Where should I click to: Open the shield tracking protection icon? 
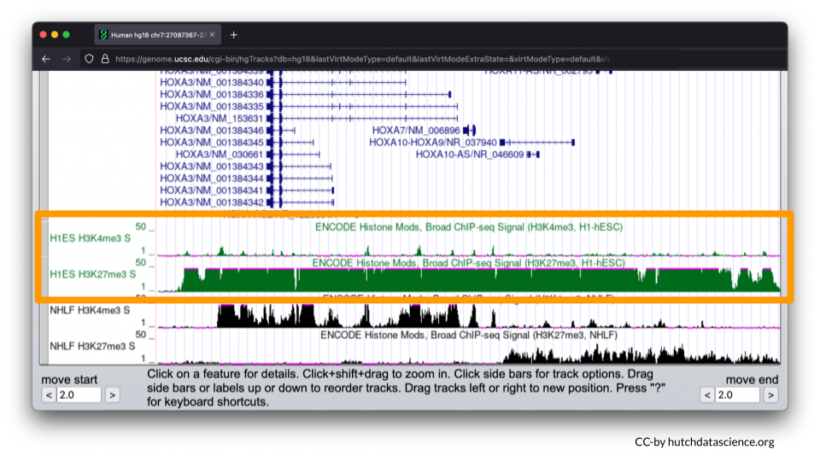tap(89, 59)
